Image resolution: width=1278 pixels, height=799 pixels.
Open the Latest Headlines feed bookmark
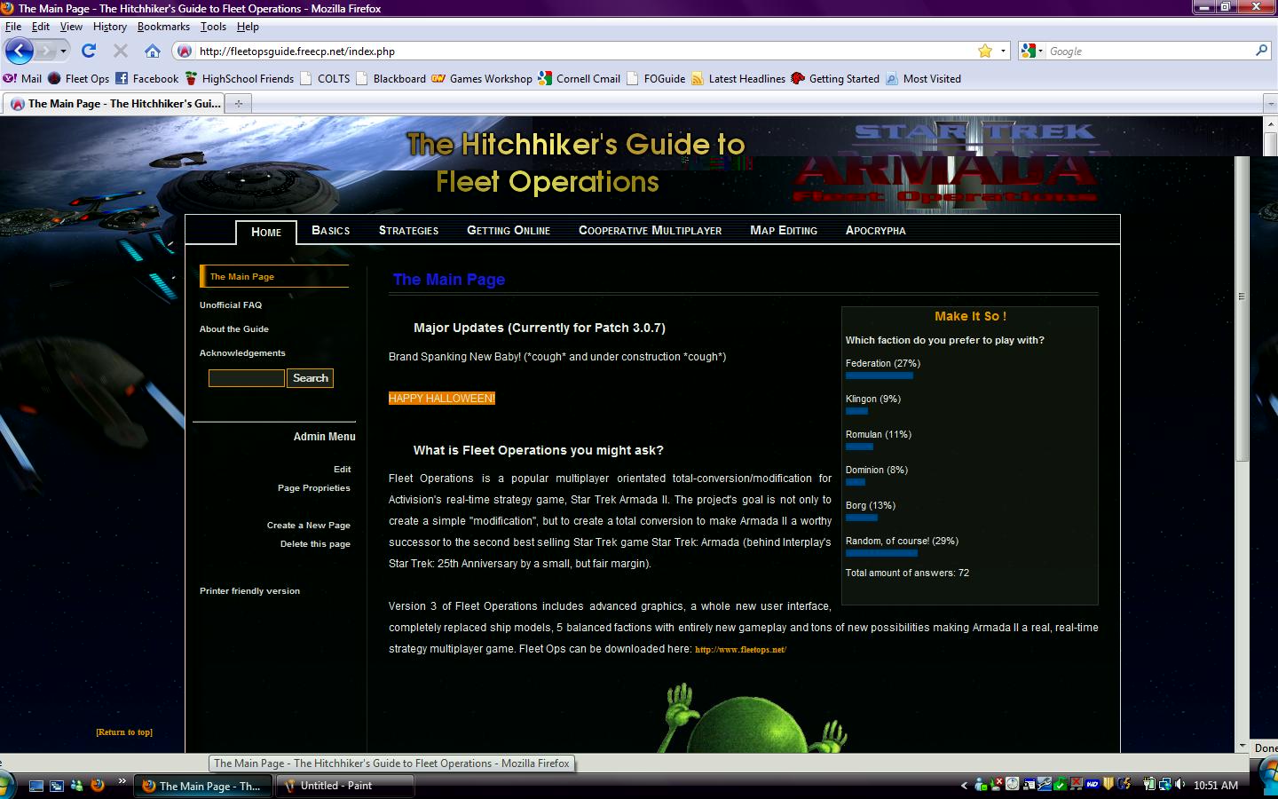point(738,78)
